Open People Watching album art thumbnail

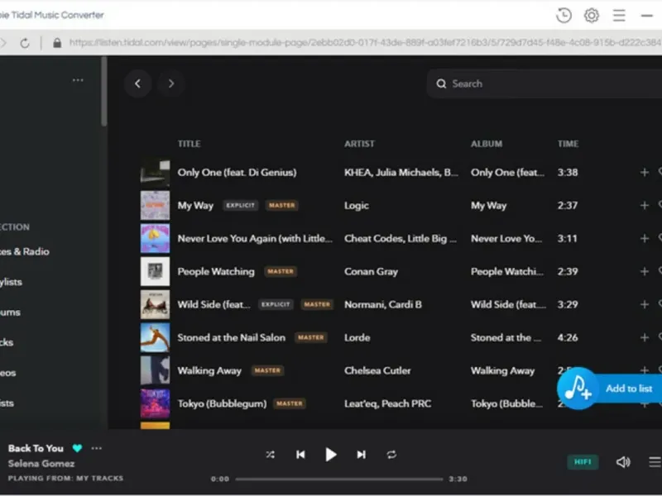(155, 272)
